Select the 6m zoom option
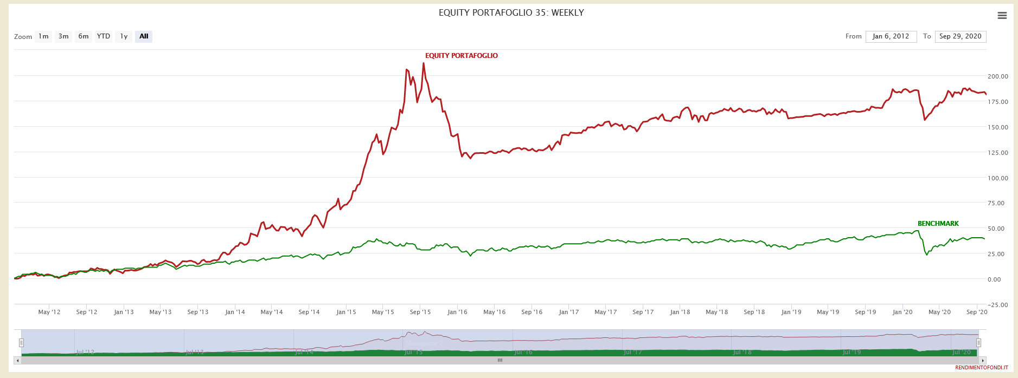The image size is (1018, 378). pyautogui.click(x=84, y=36)
